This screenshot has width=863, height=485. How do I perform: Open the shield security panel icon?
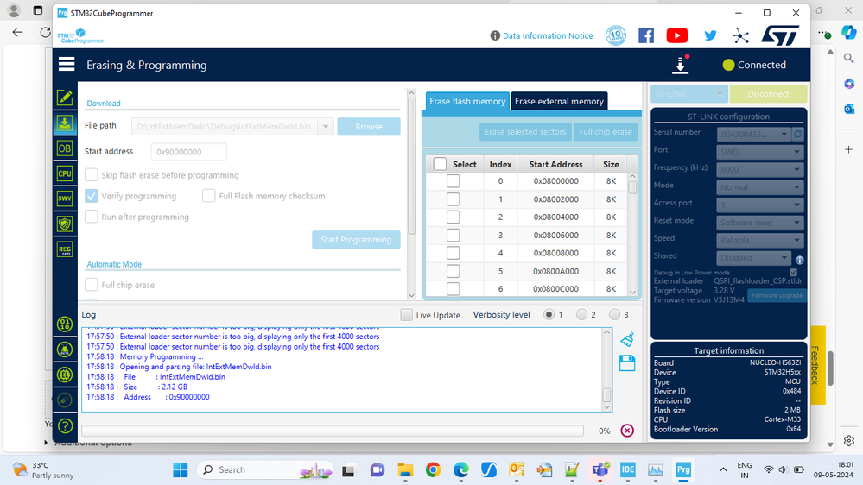[x=65, y=224]
